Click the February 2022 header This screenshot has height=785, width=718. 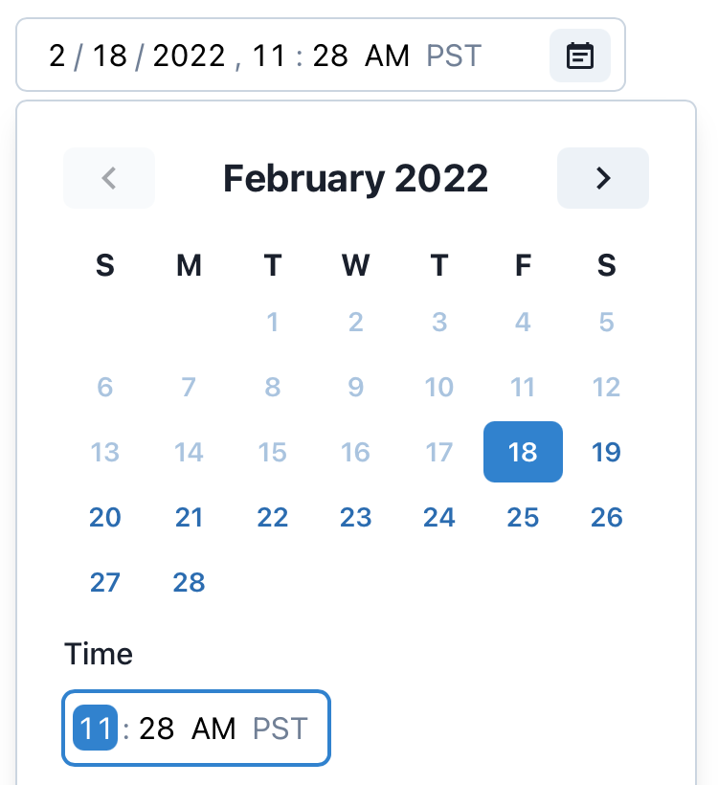(x=355, y=178)
